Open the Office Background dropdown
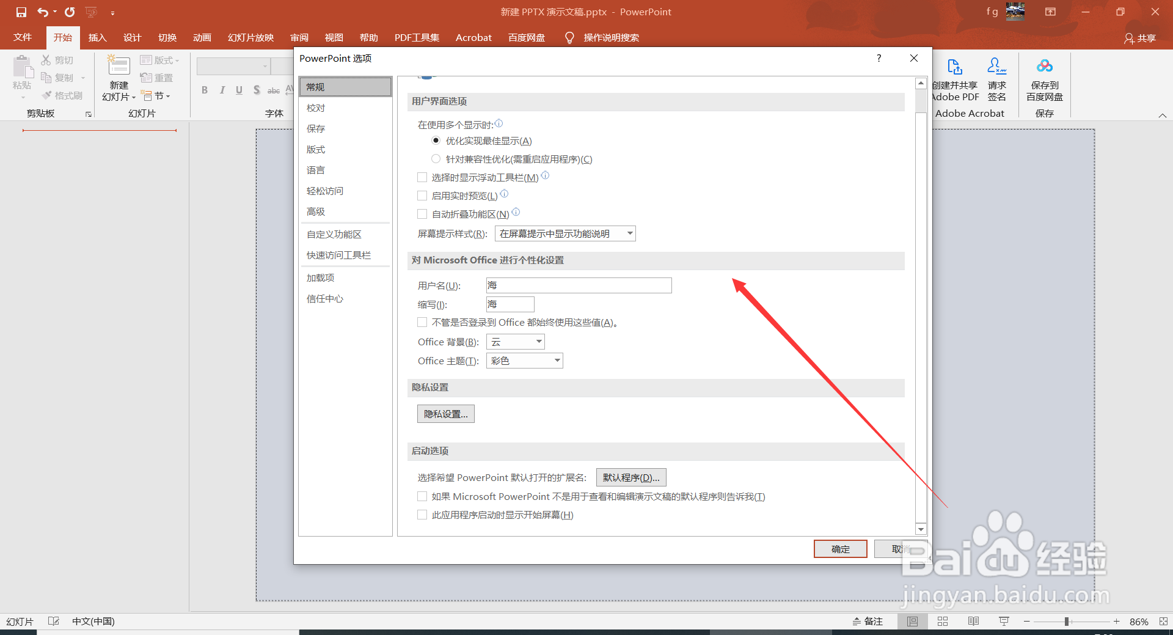This screenshot has height=635, width=1173. tap(515, 342)
